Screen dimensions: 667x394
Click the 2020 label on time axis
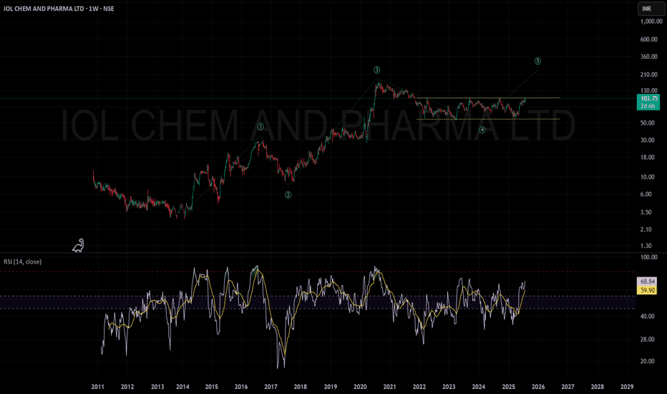[x=360, y=387]
